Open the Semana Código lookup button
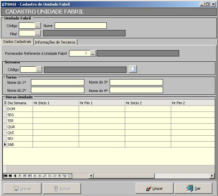This screenshot has height=196, width=218. (x=39, y=70)
